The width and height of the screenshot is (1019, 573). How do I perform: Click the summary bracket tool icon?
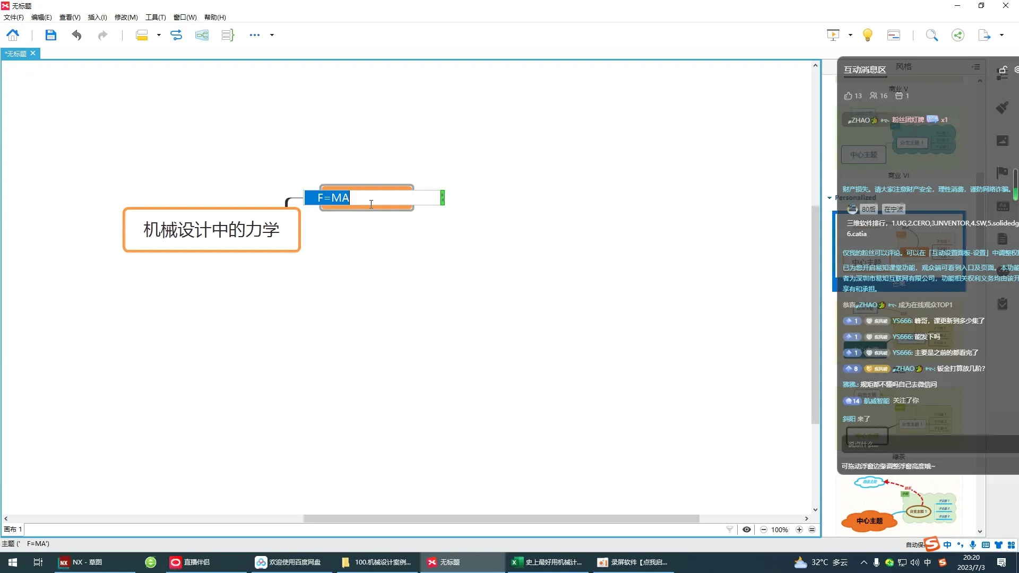(x=228, y=35)
